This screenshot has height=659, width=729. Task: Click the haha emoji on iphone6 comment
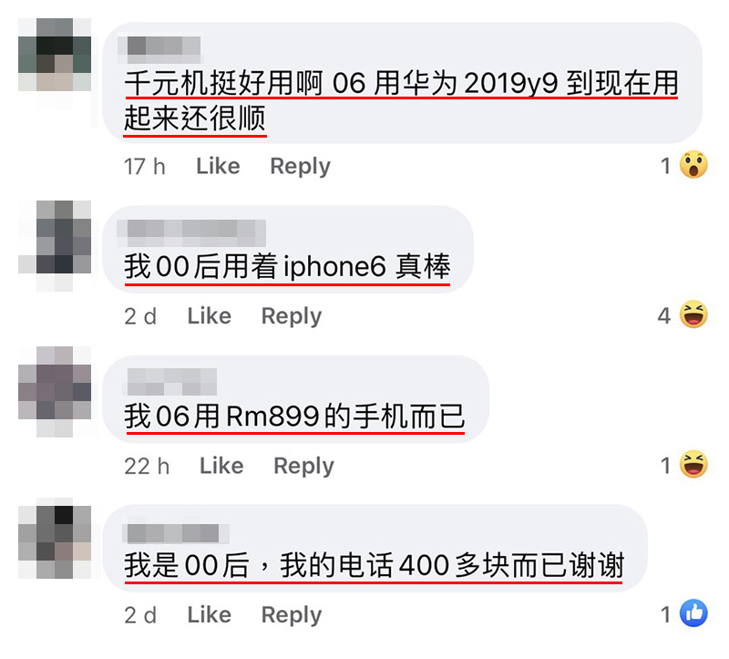[693, 314]
